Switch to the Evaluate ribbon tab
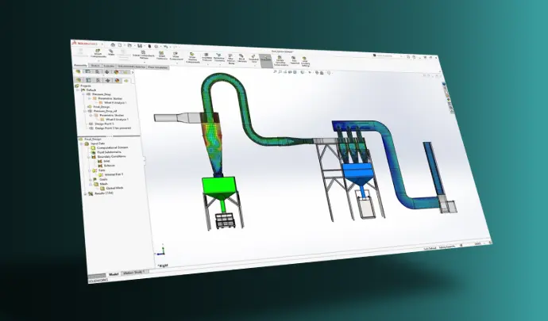Image resolution: width=548 pixels, height=321 pixels. (x=108, y=66)
